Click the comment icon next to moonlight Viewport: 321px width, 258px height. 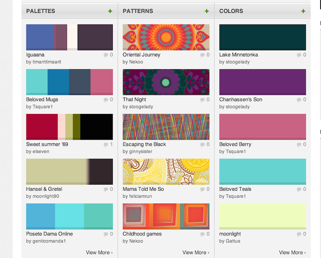click(x=299, y=234)
